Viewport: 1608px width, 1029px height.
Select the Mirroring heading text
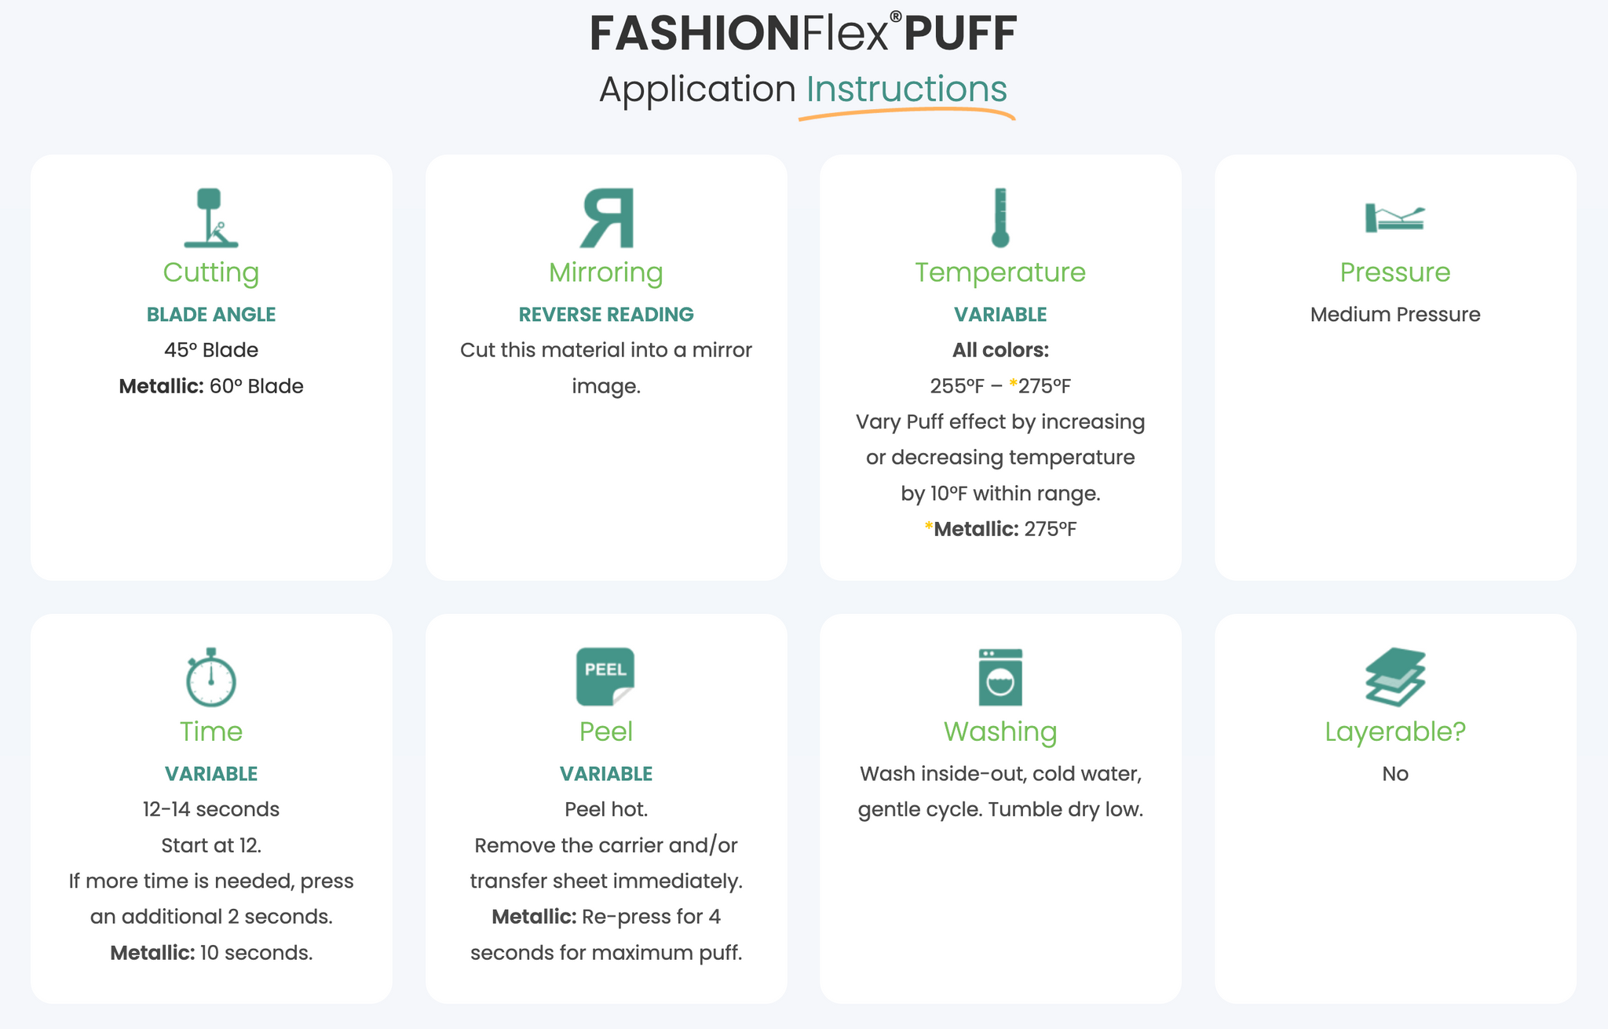(x=606, y=272)
